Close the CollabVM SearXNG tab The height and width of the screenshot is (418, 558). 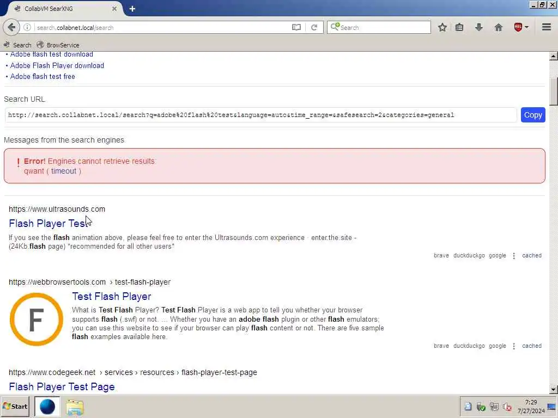(114, 9)
